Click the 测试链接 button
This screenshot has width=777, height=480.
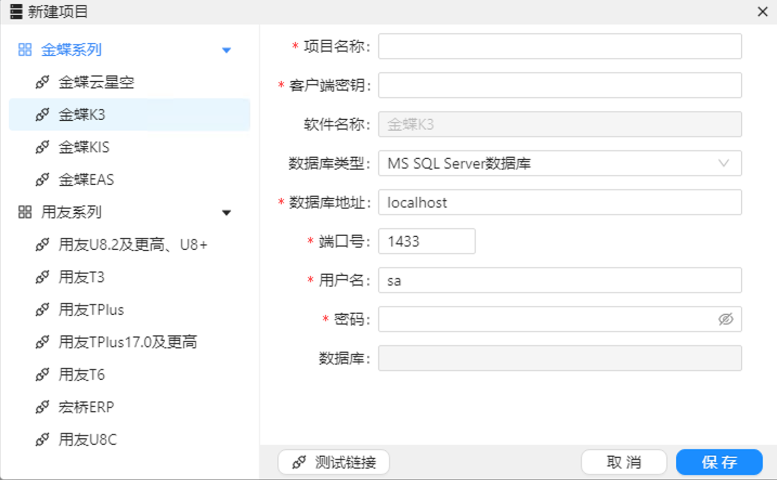[x=334, y=462]
